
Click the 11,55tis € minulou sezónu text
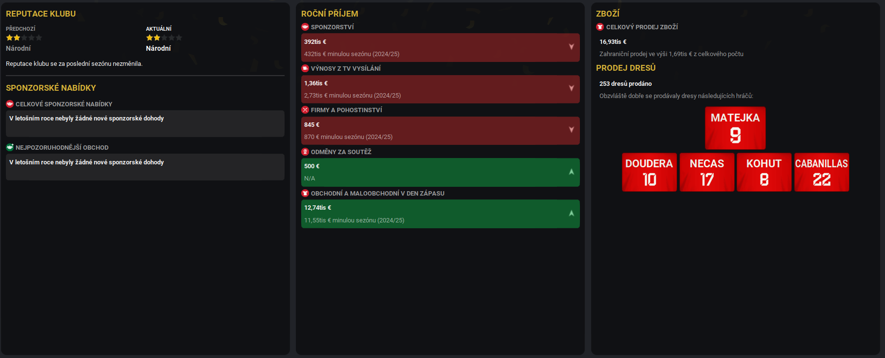(354, 220)
